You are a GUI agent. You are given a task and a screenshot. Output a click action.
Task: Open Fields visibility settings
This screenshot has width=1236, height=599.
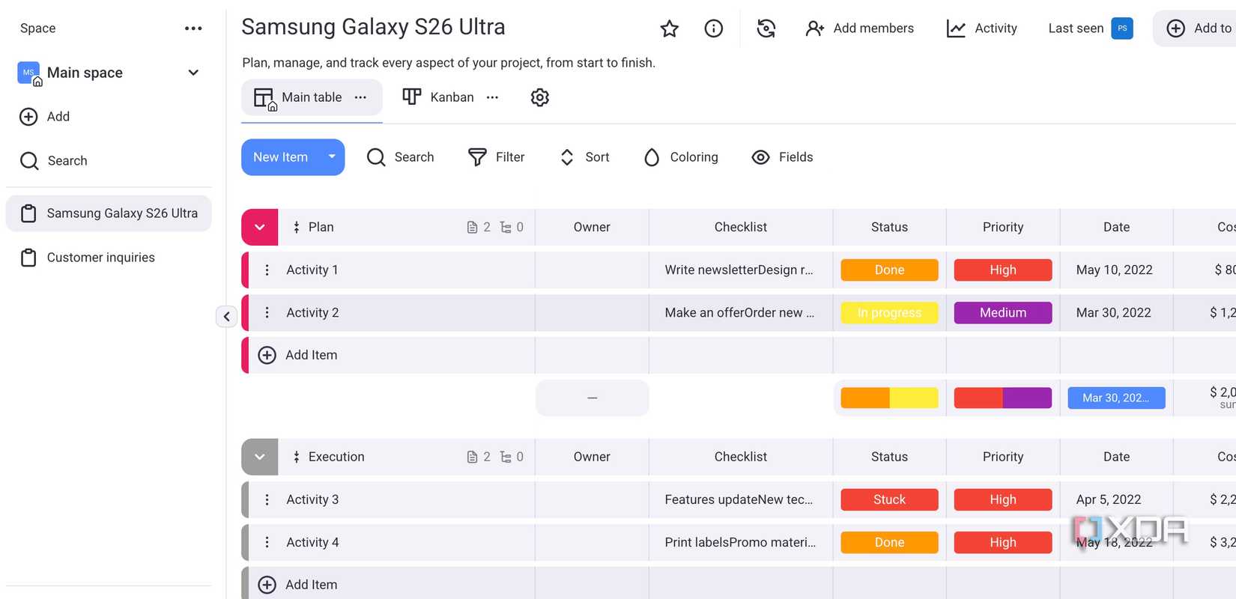pyautogui.click(x=782, y=157)
